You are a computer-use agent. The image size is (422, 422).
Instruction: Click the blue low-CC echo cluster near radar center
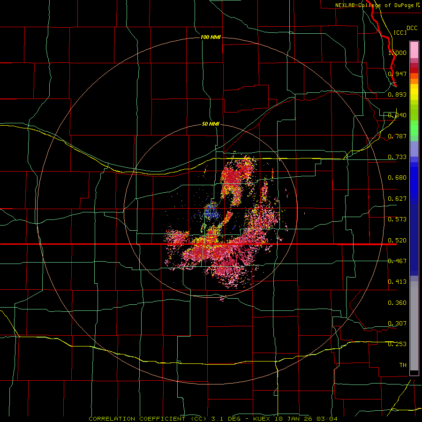[x=212, y=211]
